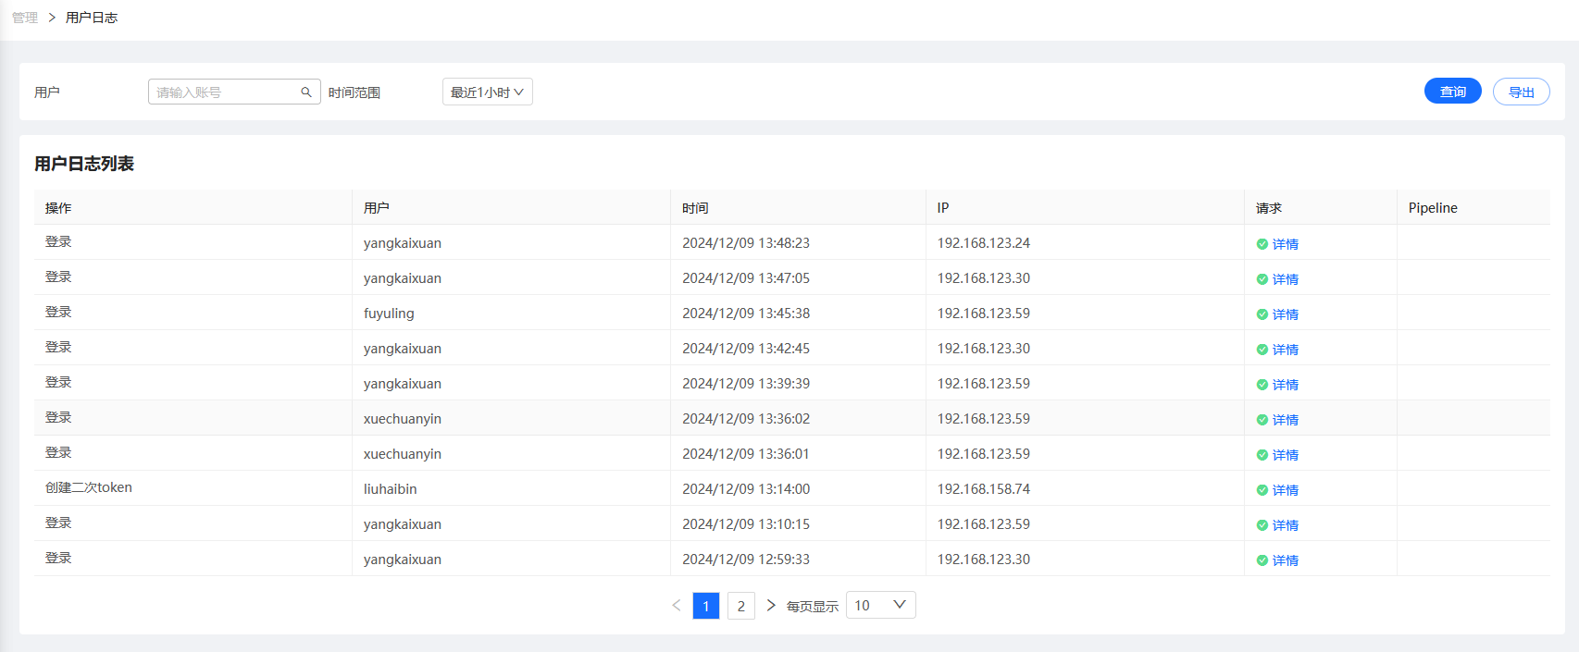The width and height of the screenshot is (1579, 652).
Task: Open 详情 for the 13:47:05 login
Action: point(1286,279)
